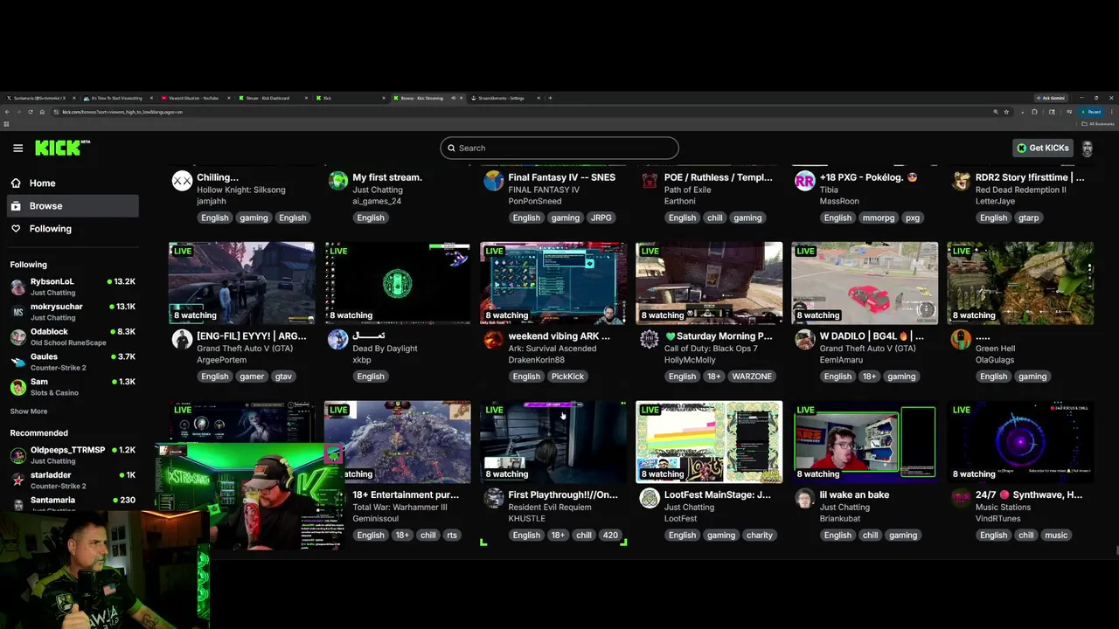Go to Home in sidebar
The image size is (1119, 629).
73,183
